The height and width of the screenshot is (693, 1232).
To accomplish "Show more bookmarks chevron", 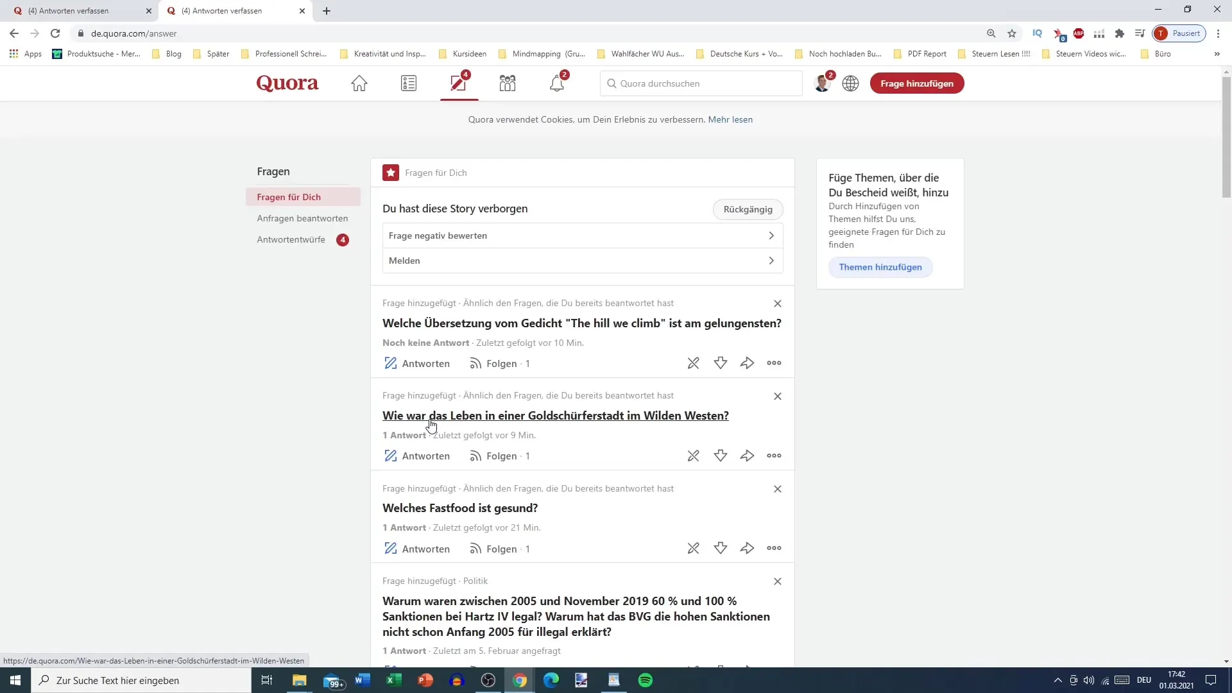I will [1217, 54].
